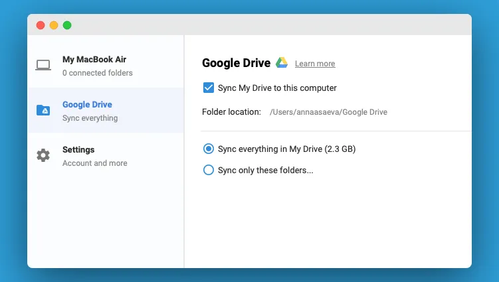Image resolution: width=499 pixels, height=282 pixels.
Task: Click the laptop icon beside My MacBook Air
Action: coord(43,65)
